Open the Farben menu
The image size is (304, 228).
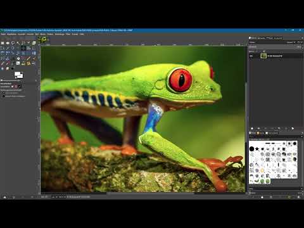[50, 34]
